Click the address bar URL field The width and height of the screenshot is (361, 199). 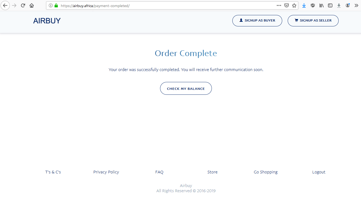coord(164,5)
